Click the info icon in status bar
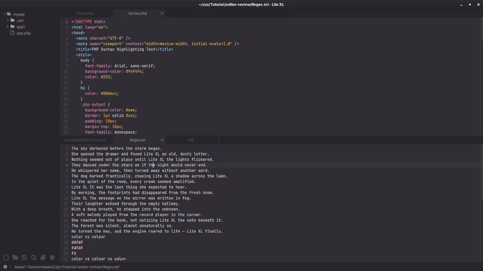Viewport: 483px width, 271px height. (5, 267)
